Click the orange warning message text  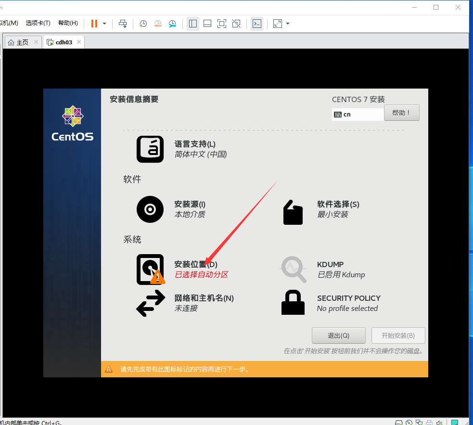pyautogui.click(x=185, y=369)
